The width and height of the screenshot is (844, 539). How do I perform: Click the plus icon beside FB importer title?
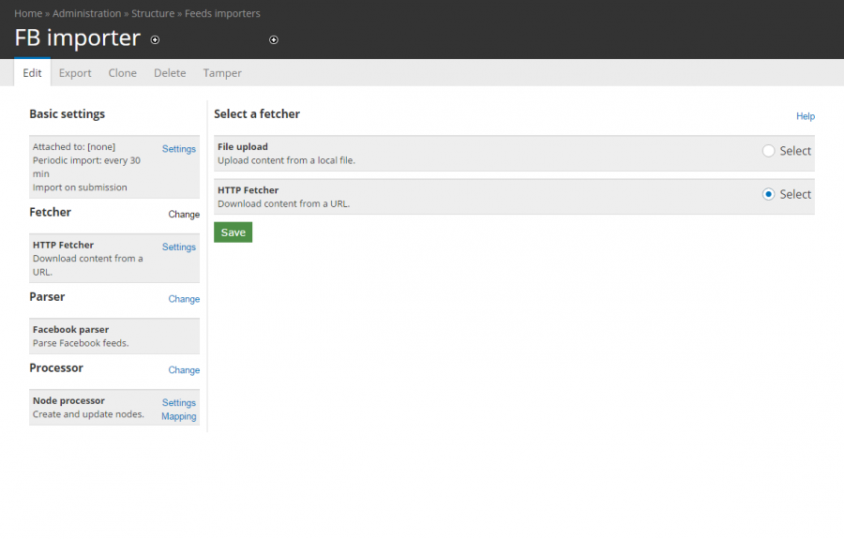pos(155,39)
